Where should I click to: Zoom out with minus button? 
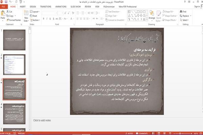(x=174, y=133)
